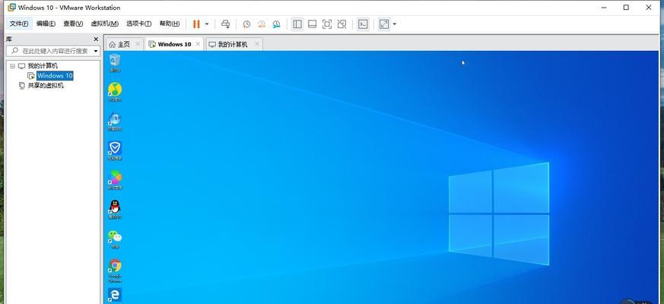664x304 pixels.
Task: Select the Google Chrome desktop icon
Action: pyautogui.click(x=115, y=271)
